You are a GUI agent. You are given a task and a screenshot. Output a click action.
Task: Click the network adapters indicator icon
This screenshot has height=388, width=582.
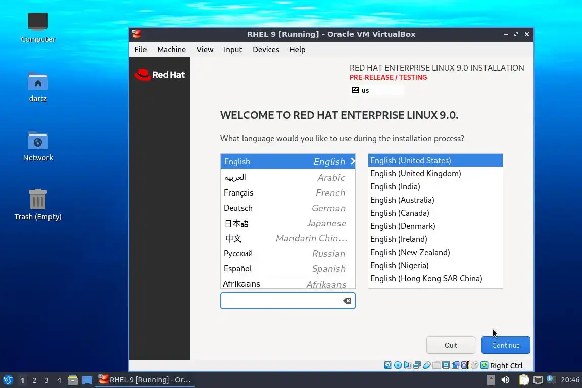click(417, 365)
